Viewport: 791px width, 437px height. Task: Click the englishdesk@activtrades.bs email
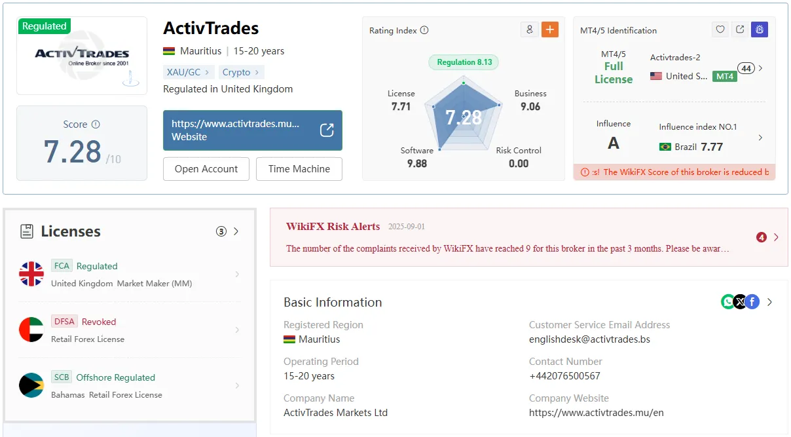point(590,339)
